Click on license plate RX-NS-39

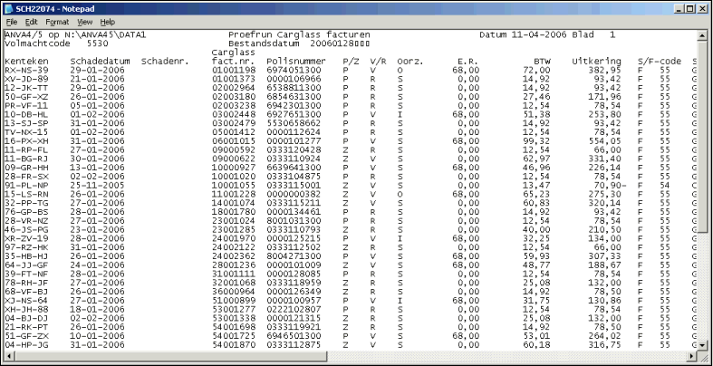click(24, 69)
